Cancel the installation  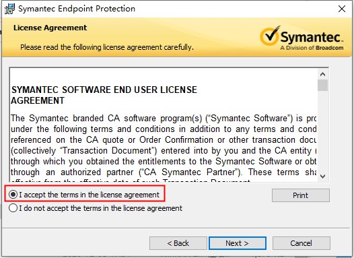point(302,243)
